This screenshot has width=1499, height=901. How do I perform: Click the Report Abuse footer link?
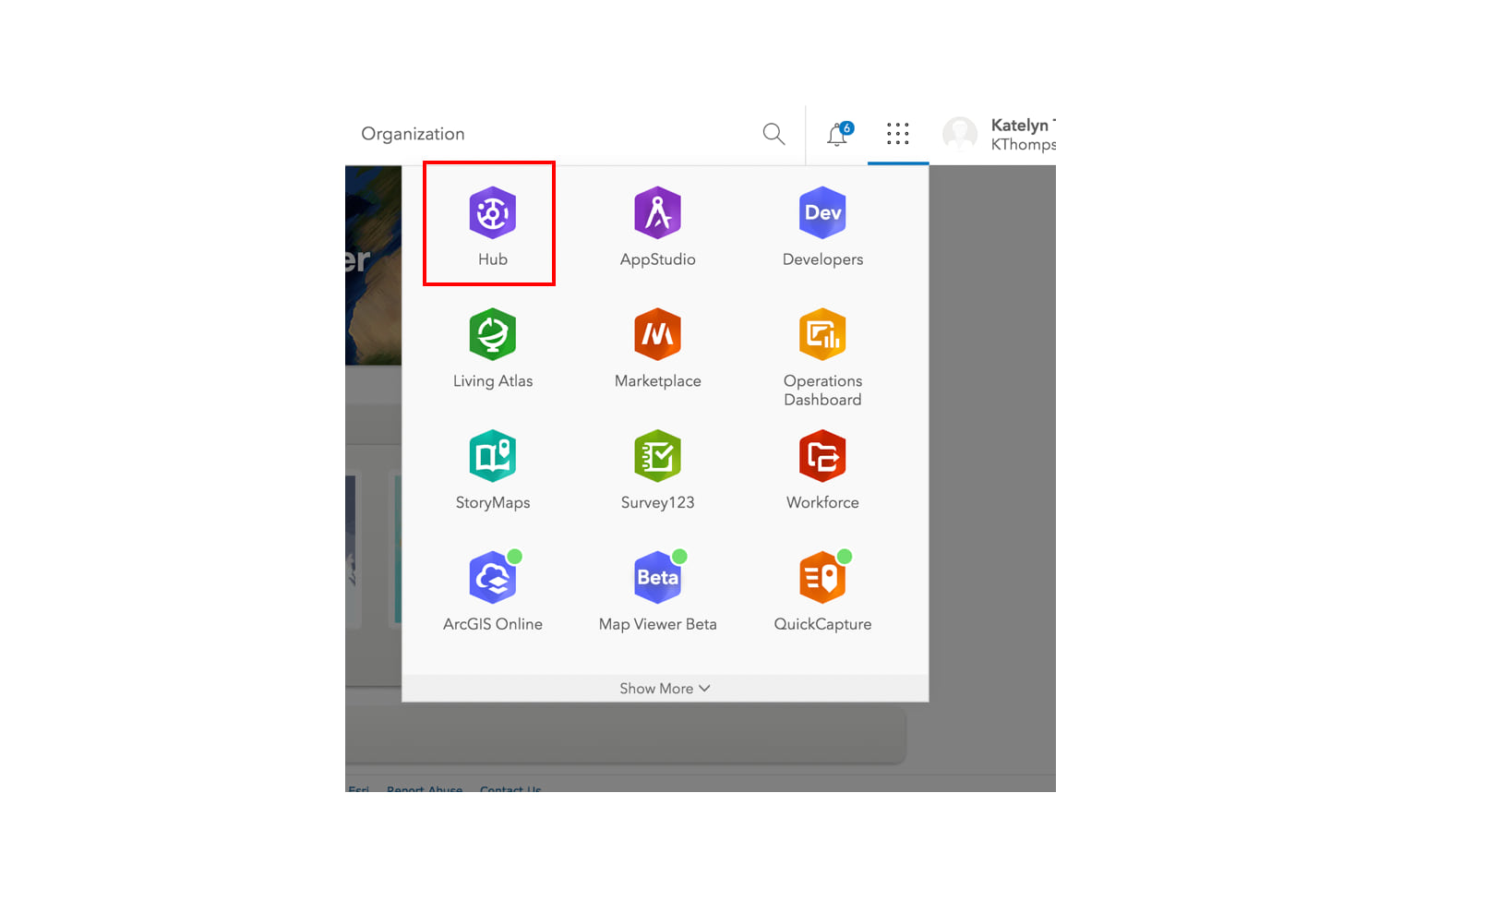[x=425, y=789]
